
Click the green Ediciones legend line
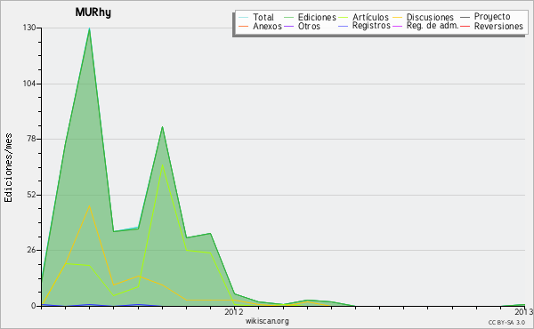(288, 17)
